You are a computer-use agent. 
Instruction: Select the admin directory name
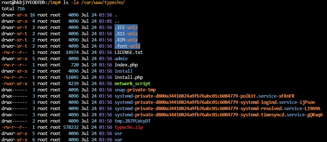coord(121,59)
